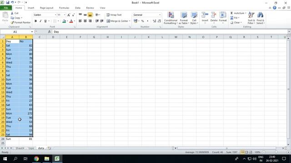The width and height of the screenshot is (291, 163).
Task: Open the Fill dropdown
Action: [x=235, y=18]
